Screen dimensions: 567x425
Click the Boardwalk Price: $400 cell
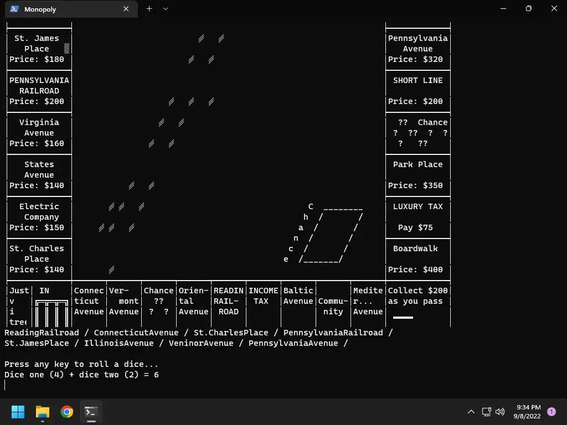(x=418, y=259)
